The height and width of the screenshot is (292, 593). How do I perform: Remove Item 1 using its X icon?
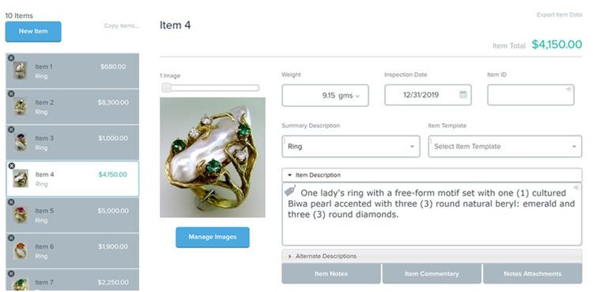[11, 58]
